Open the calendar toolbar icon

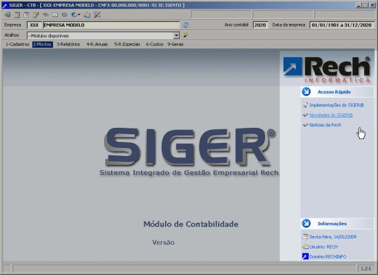click(26, 15)
